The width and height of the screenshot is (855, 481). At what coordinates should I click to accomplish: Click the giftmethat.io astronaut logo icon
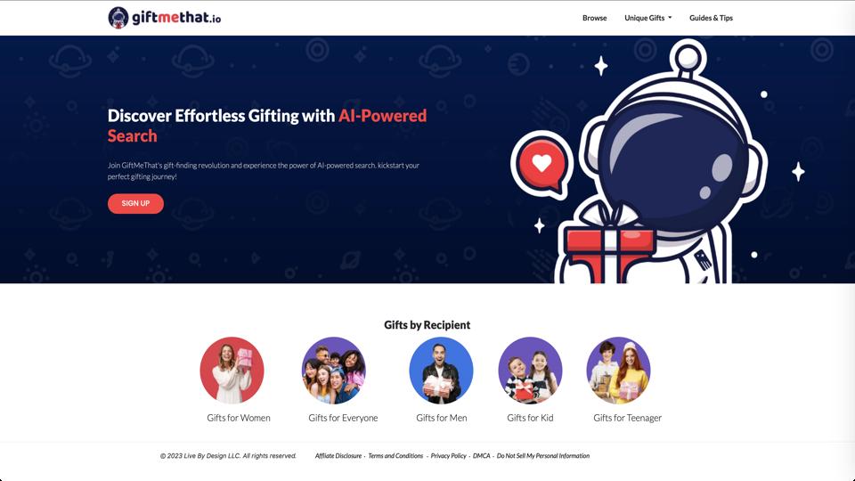(118, 18)
